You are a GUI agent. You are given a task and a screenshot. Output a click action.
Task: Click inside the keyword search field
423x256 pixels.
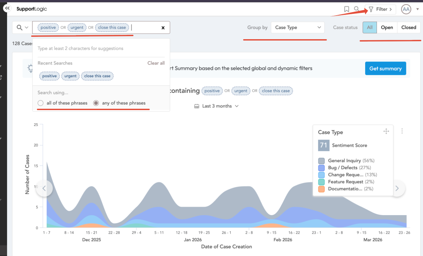click(x=101, y=27)
